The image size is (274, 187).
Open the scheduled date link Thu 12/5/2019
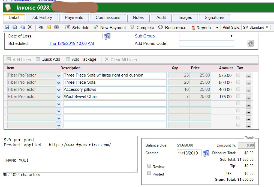[x=71, y=43]
